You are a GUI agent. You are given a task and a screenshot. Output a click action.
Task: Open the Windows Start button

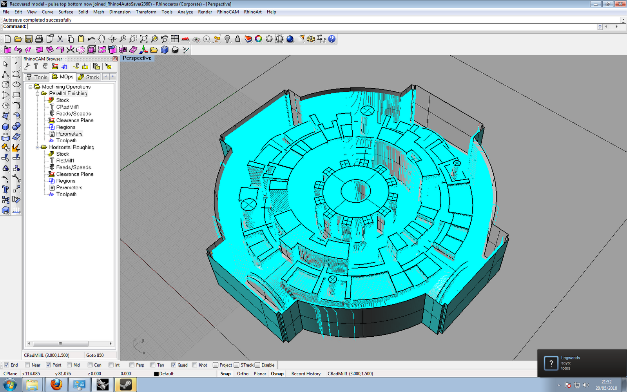10,385
